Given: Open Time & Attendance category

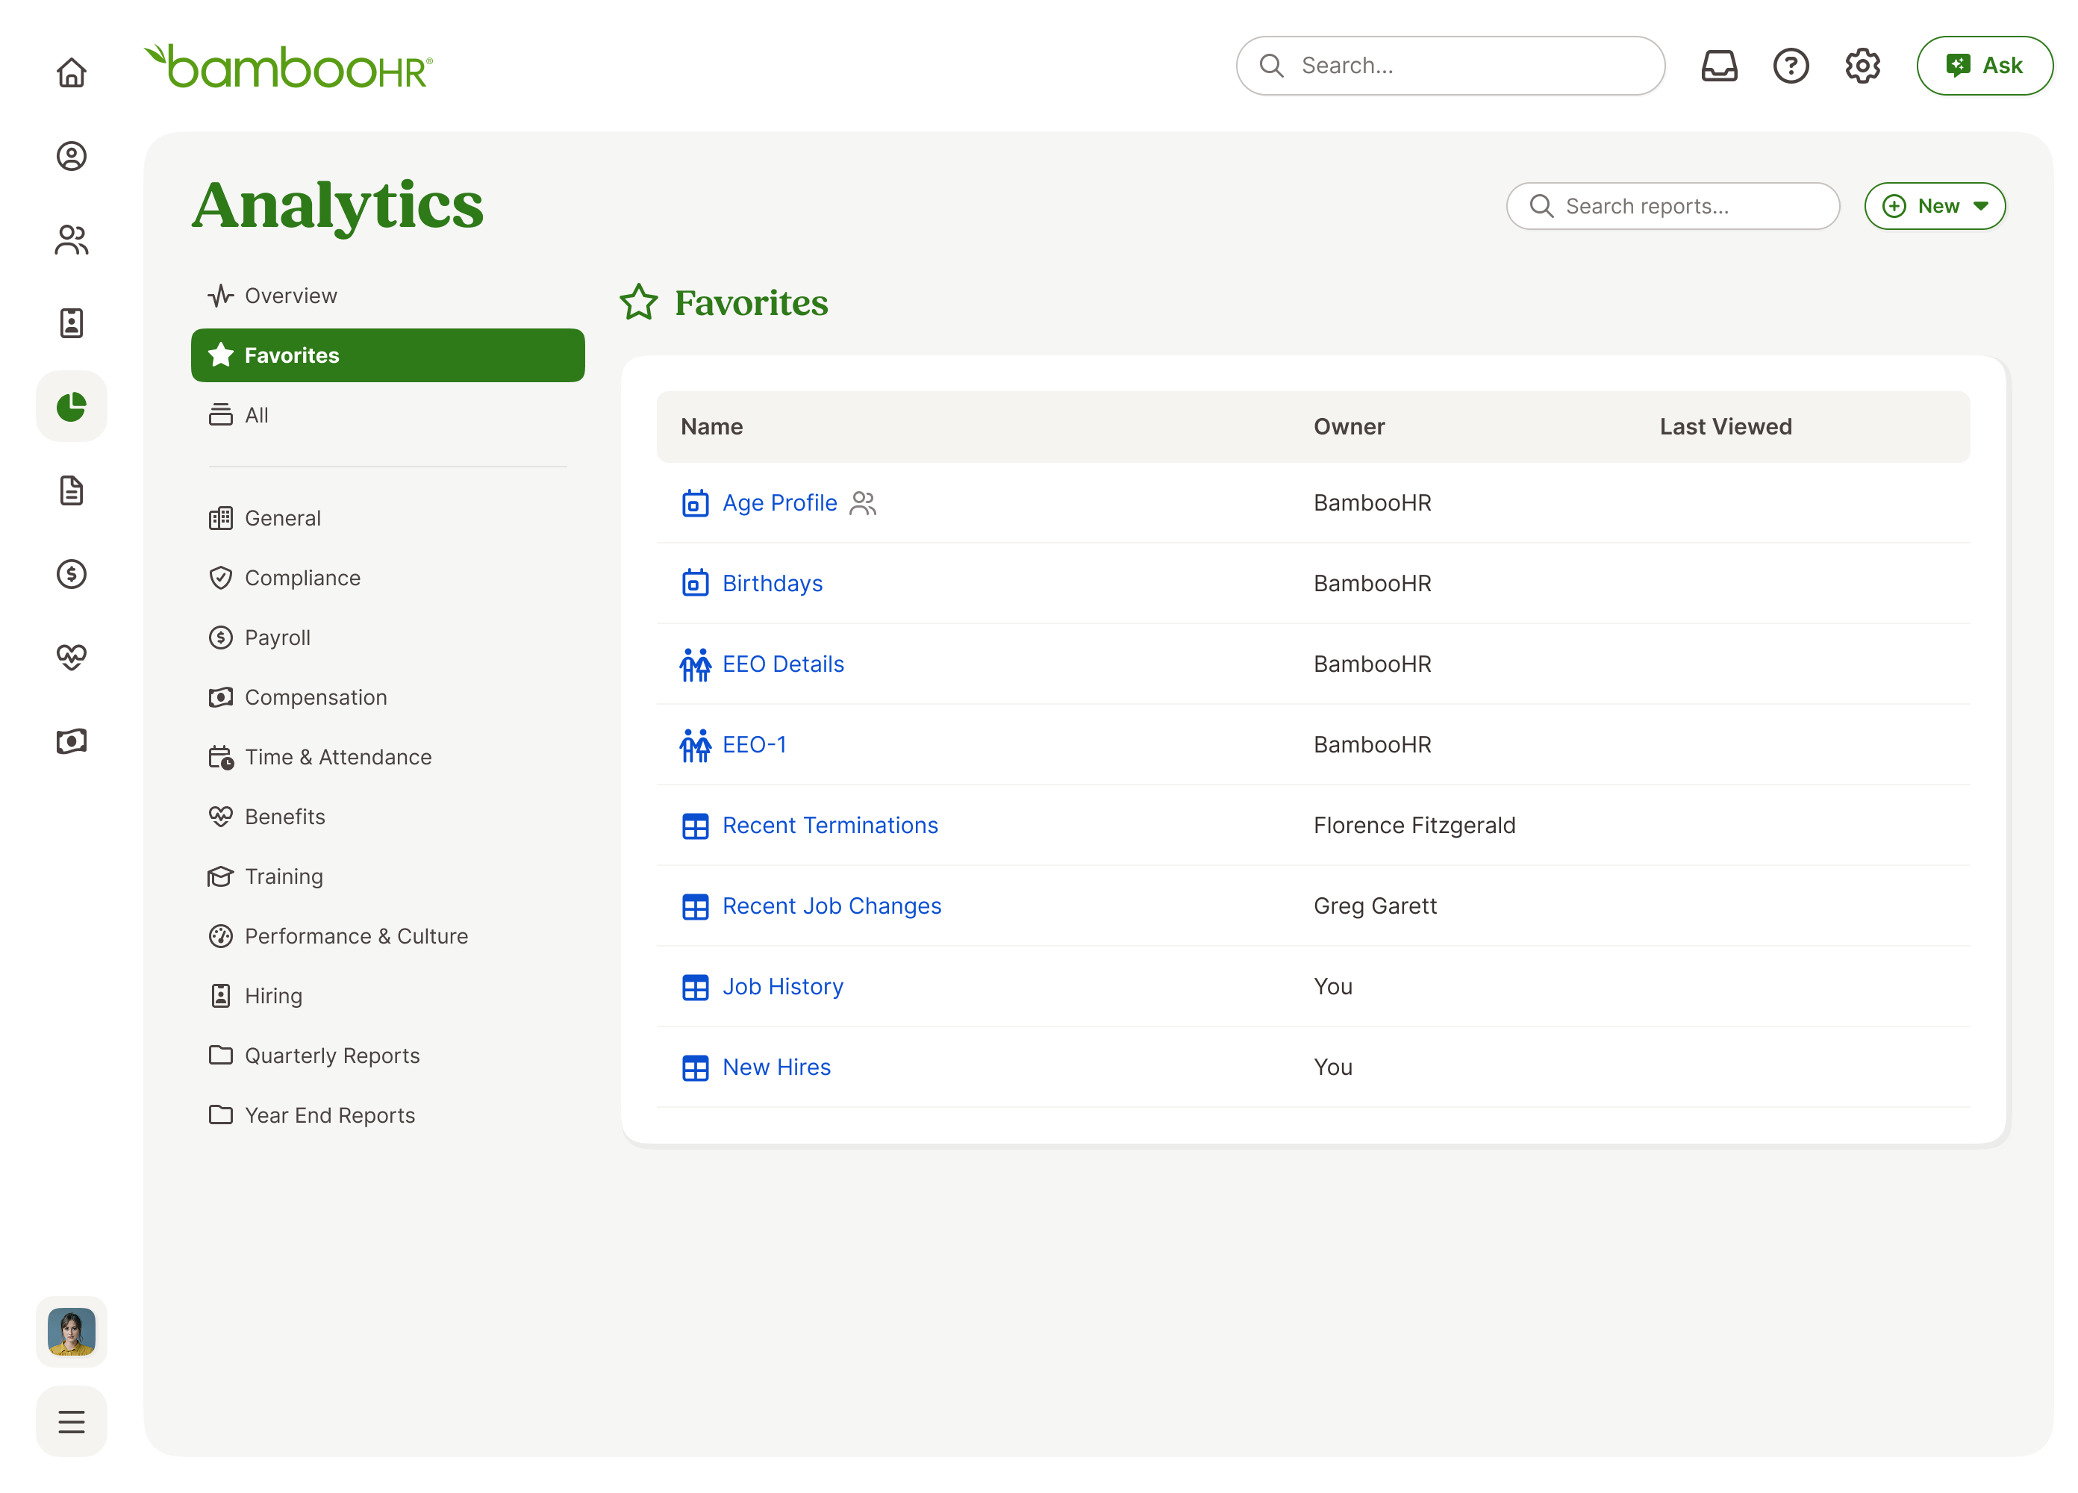Looking at the screenshot, I should coord(387,757).
